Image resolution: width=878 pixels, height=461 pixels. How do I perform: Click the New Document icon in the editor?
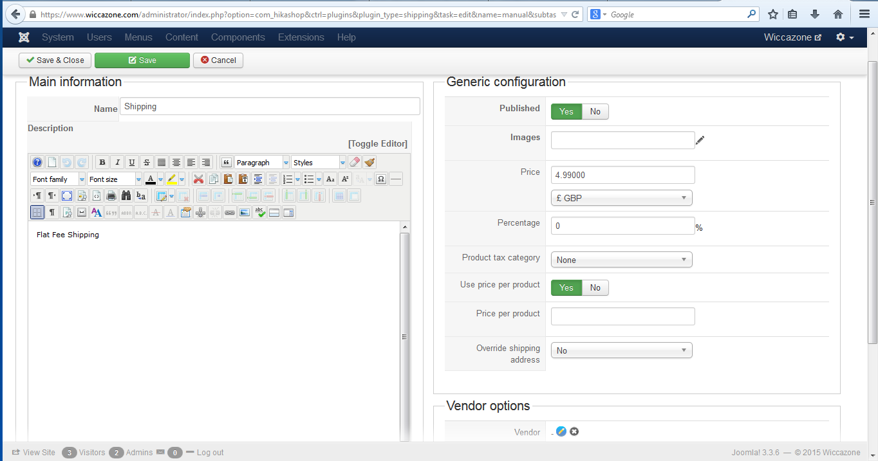click(x=51, y=163)
